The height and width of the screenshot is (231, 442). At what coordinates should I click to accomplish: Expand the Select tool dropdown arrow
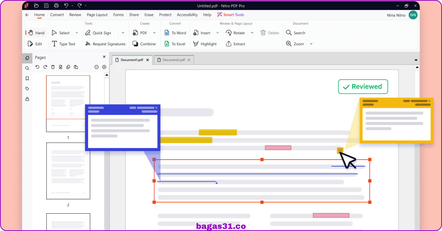pyautogui.click(x=77, y=33)
